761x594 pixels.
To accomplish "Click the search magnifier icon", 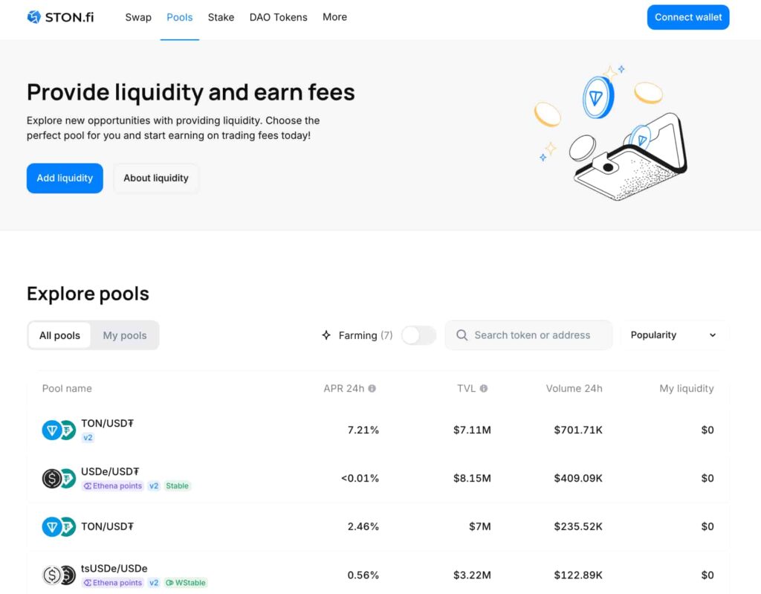I will point(462,335).
